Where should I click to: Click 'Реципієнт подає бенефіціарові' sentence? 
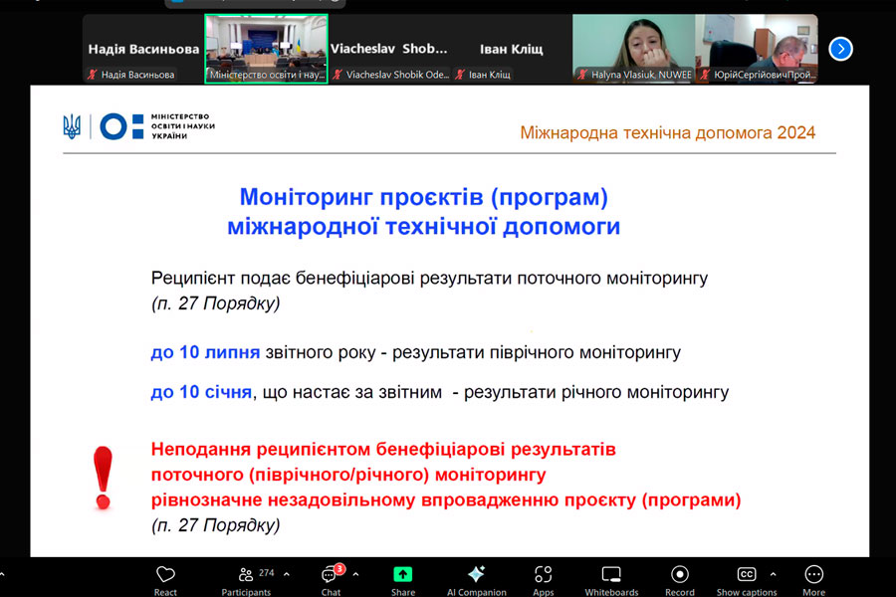click(x=429, y=279)
